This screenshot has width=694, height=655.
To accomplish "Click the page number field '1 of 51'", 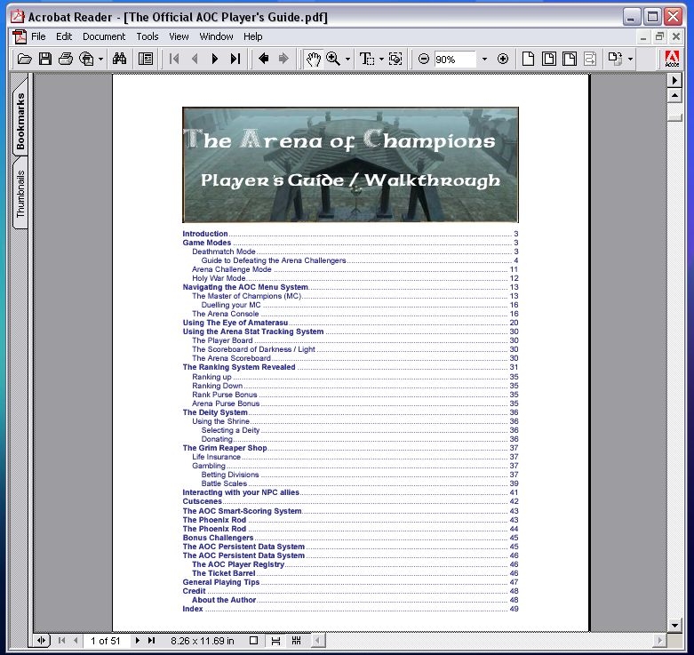I will 108,640.
